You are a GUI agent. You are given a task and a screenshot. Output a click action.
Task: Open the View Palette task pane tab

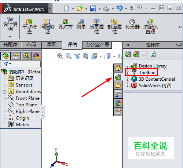coord(118,94)
